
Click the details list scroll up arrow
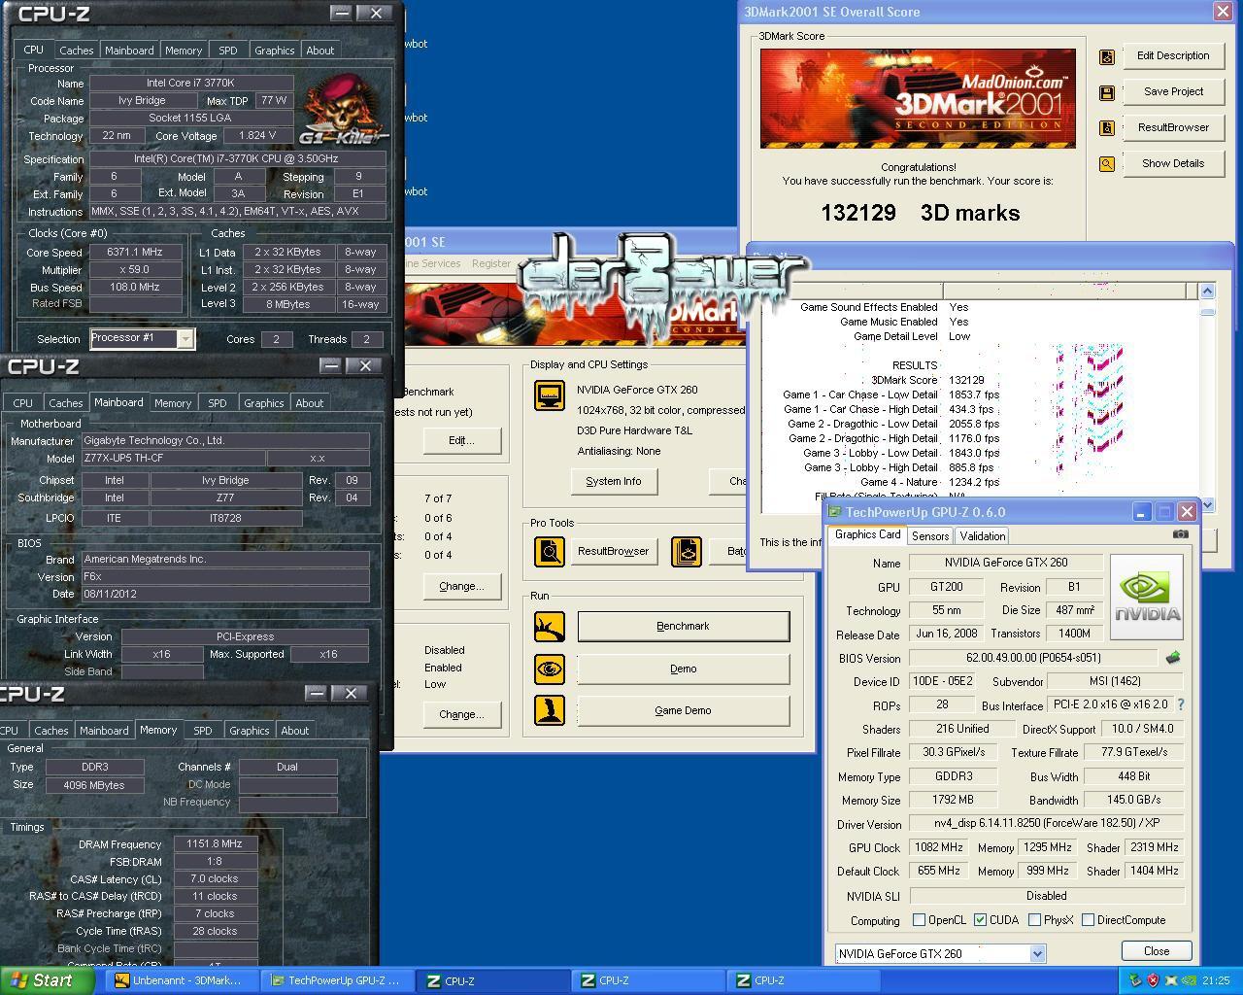1207,291
